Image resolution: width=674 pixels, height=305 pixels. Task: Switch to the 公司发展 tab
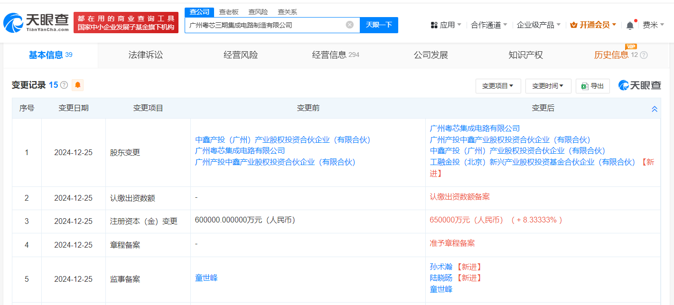[431, 55]
